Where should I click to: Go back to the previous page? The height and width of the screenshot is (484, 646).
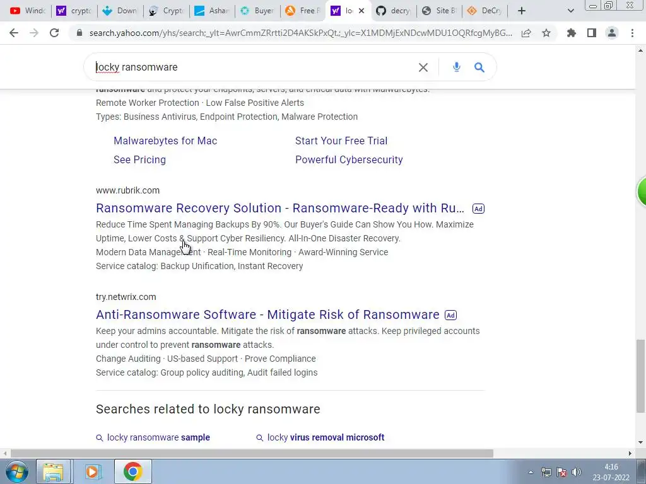click(14, 33)
